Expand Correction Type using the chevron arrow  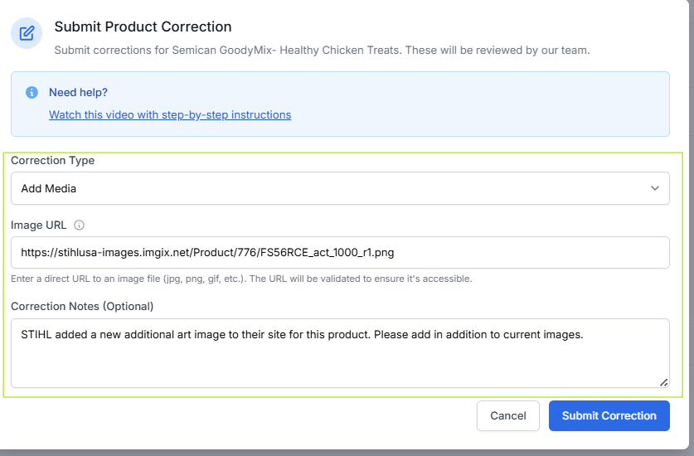click(655, 188)
